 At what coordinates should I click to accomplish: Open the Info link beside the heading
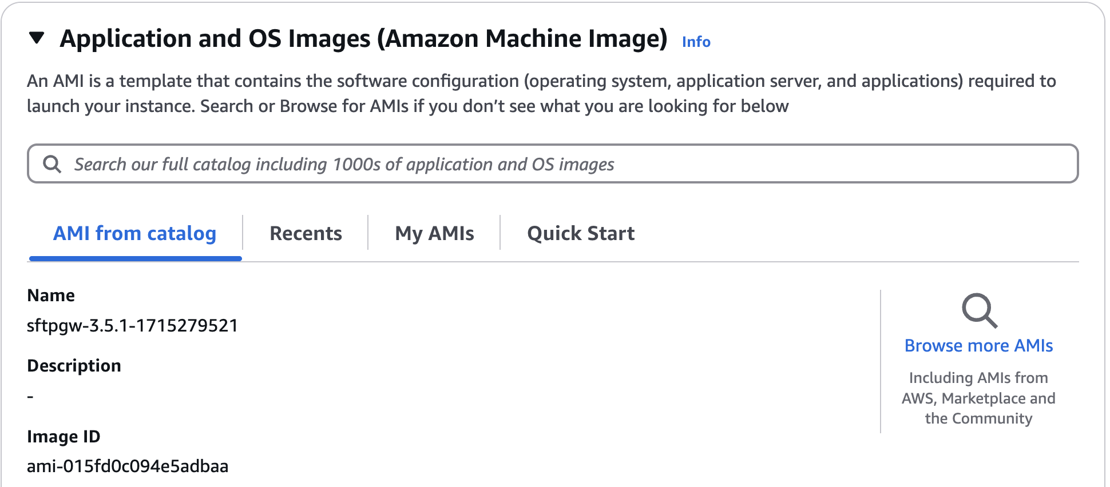696,42
